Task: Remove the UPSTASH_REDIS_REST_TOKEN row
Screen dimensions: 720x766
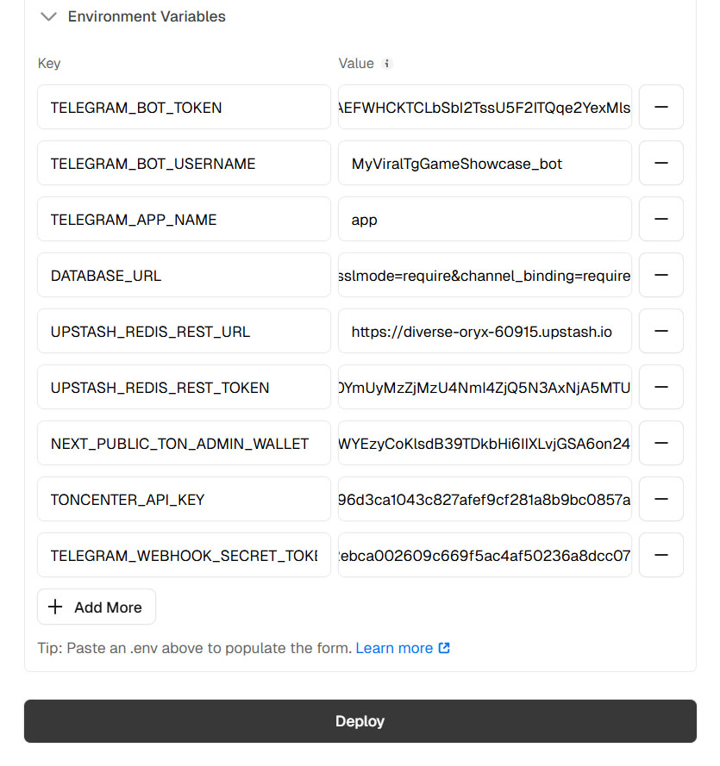Action: [661, 388]
